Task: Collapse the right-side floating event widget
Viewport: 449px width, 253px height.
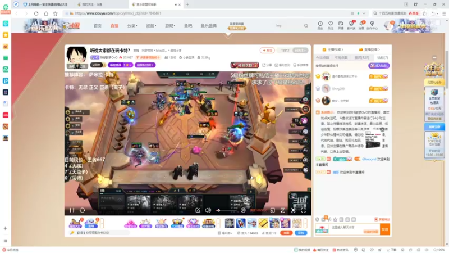Action: click(x=434, y=58)
